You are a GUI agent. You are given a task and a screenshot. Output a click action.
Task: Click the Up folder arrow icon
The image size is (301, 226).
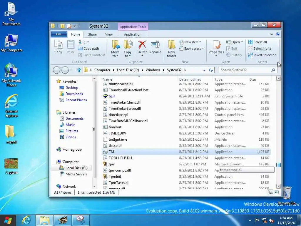(x=78, y=70)
